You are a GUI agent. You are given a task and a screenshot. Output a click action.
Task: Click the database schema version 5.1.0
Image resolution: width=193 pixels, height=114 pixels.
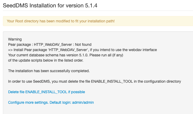[82, 55]
